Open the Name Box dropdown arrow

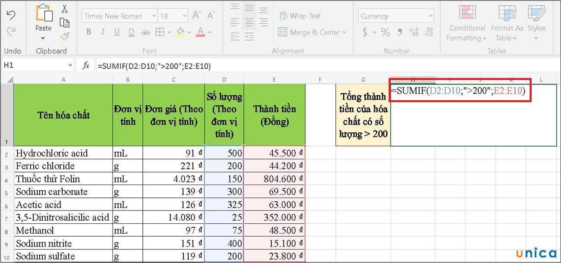70,66
